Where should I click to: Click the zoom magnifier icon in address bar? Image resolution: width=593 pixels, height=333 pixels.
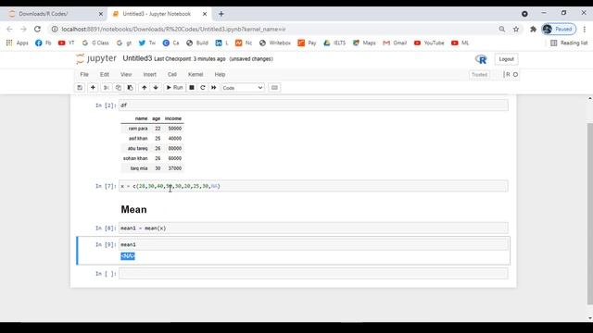(502, 29)
